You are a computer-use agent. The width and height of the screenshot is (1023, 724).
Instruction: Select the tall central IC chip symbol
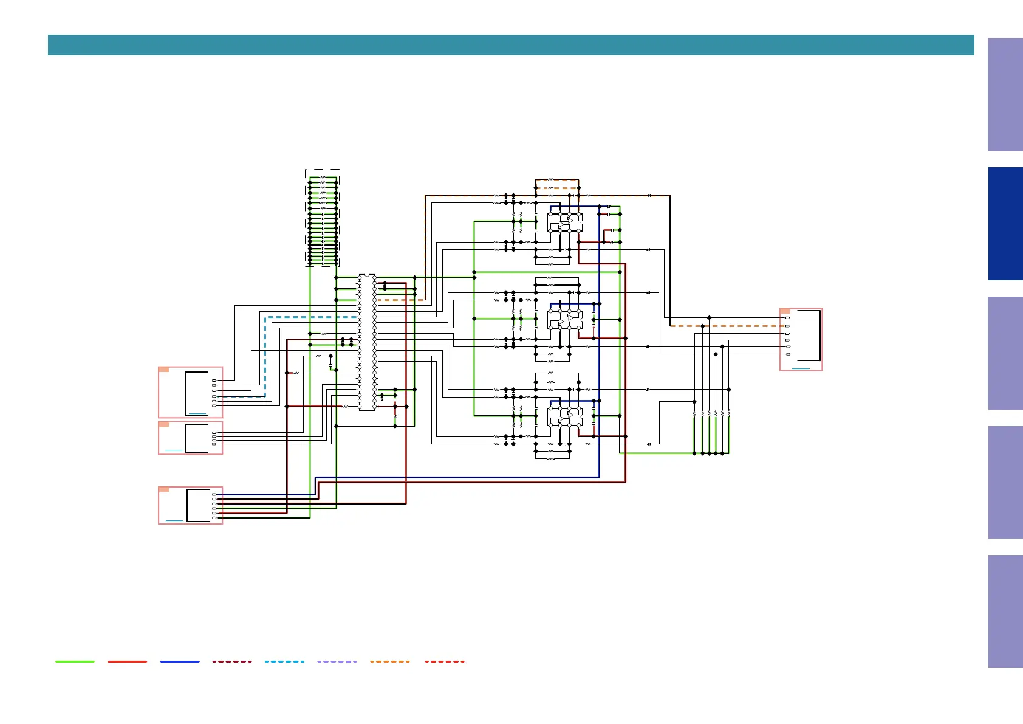367,342
